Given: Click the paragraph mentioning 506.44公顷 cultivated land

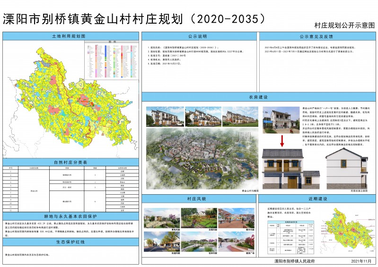Looking at the screenshot, I should [x=70, y=233].
